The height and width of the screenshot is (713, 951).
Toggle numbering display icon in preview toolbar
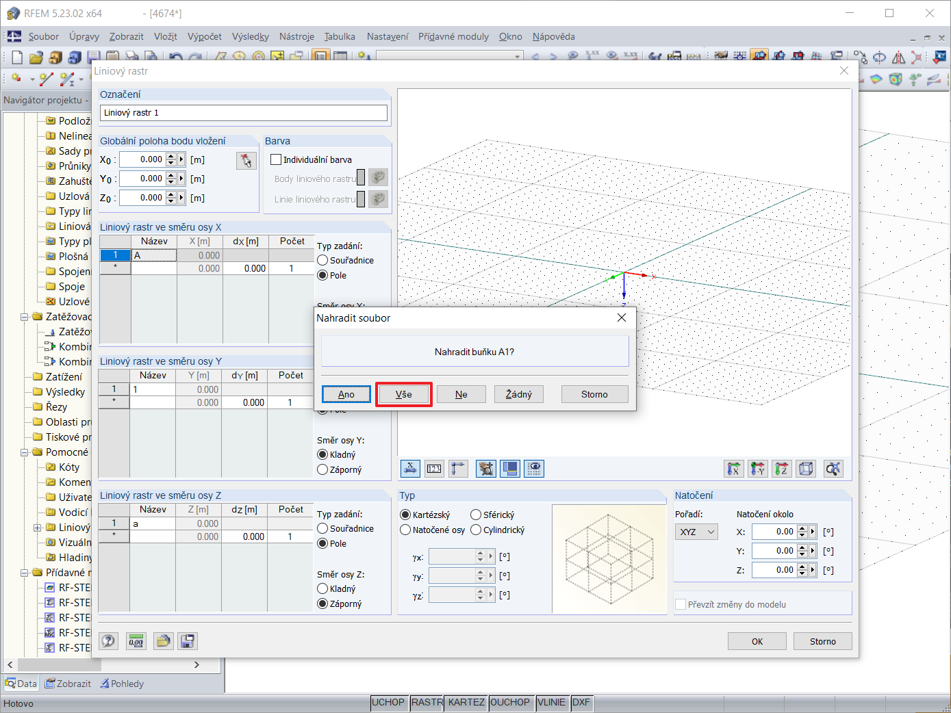click(x=434, y=469)
